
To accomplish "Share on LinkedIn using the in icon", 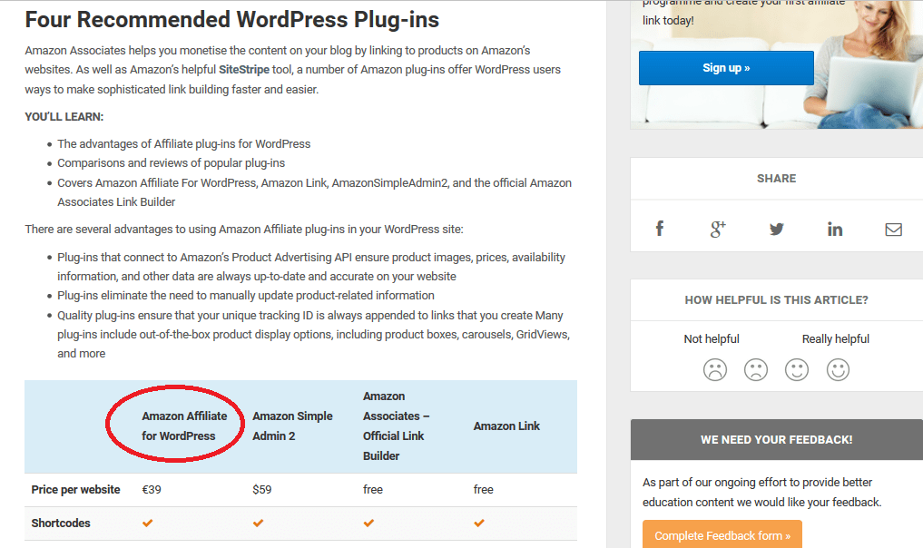I will pyautogui.click(x=835, y=229).
